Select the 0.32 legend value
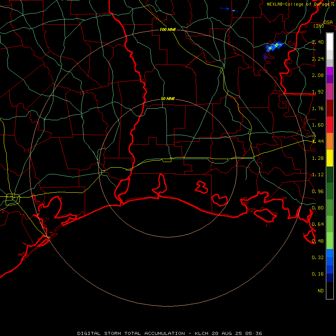Viewport: 336px width, 336px height. coord(318,257)
